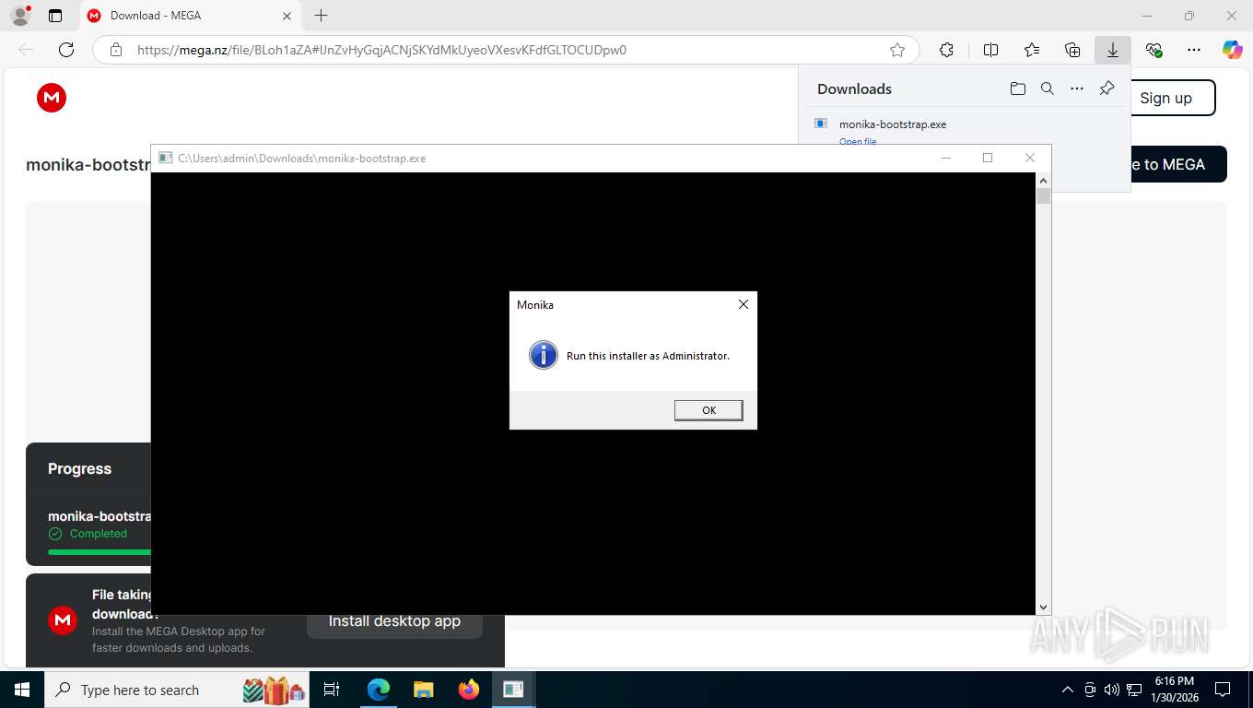This screenshot has height=708, width=1253.
Task: Open the Edge tab actions menu icon
Action: [55, 16]
